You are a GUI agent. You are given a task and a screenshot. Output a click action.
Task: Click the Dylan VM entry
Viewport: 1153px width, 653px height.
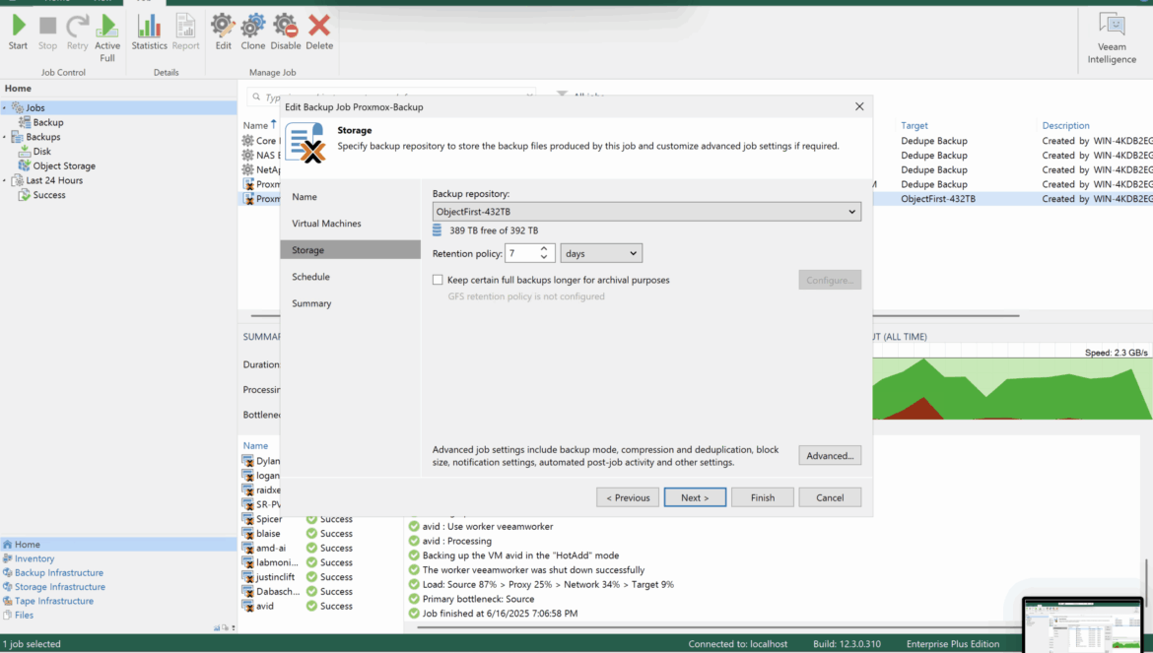click(268, 461)
